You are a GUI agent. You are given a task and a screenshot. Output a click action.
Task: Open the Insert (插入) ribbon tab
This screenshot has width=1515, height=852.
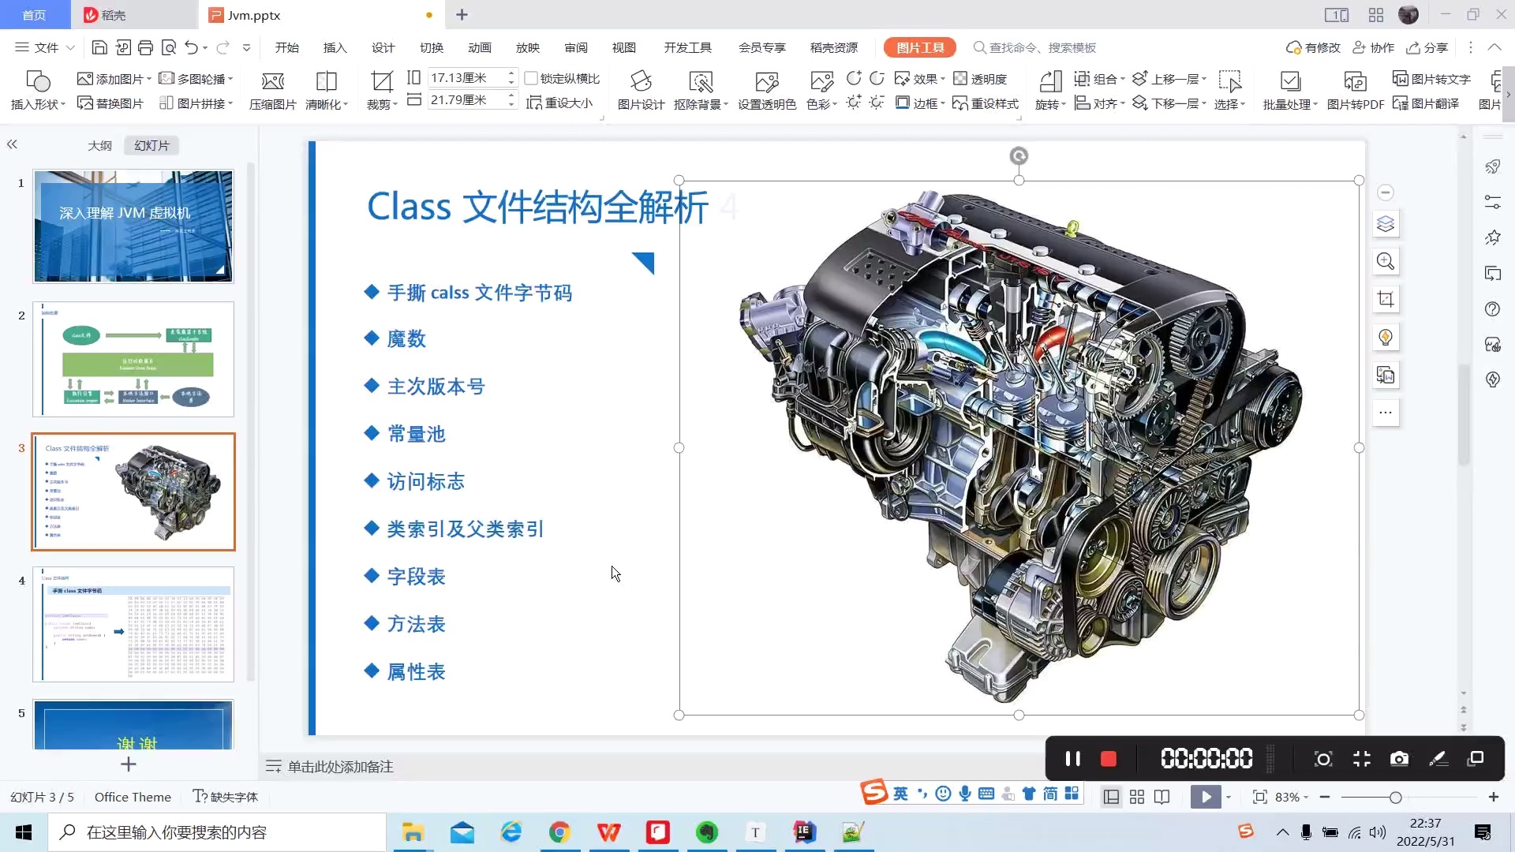click(335, 47)
